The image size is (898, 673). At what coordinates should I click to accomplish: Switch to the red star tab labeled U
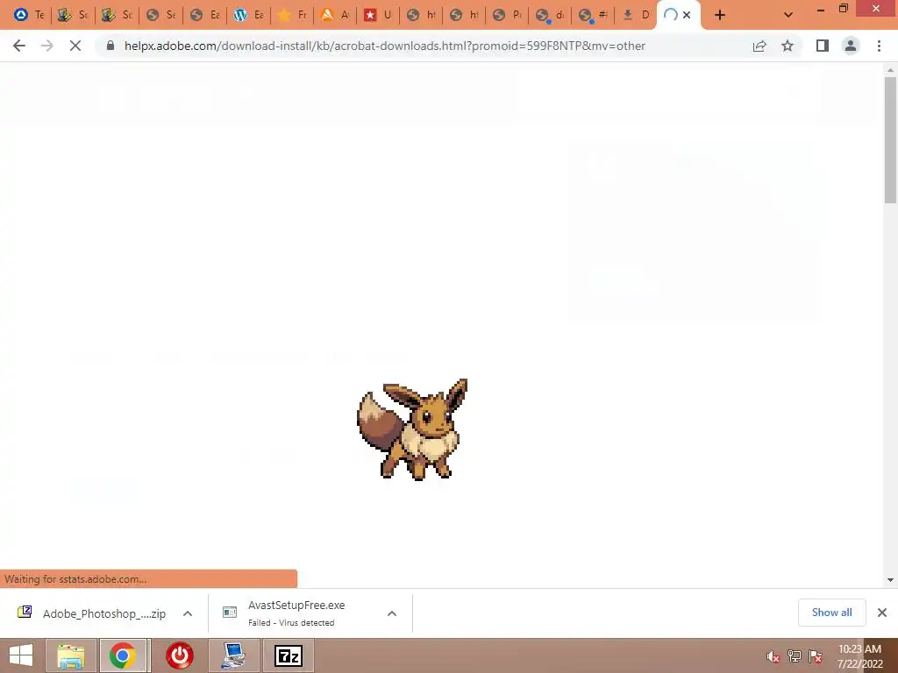click(379, 15)
